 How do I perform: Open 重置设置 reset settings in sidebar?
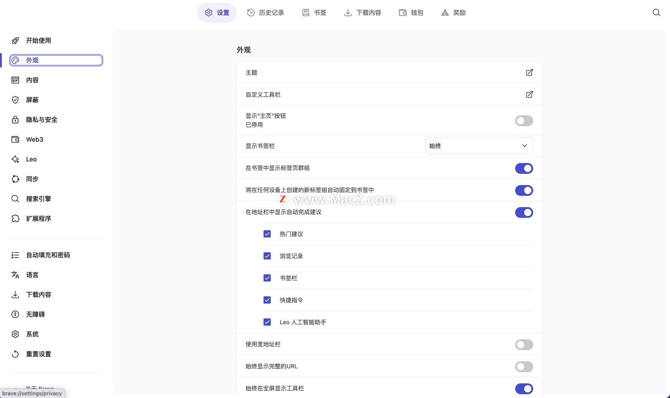click(38, 354)
